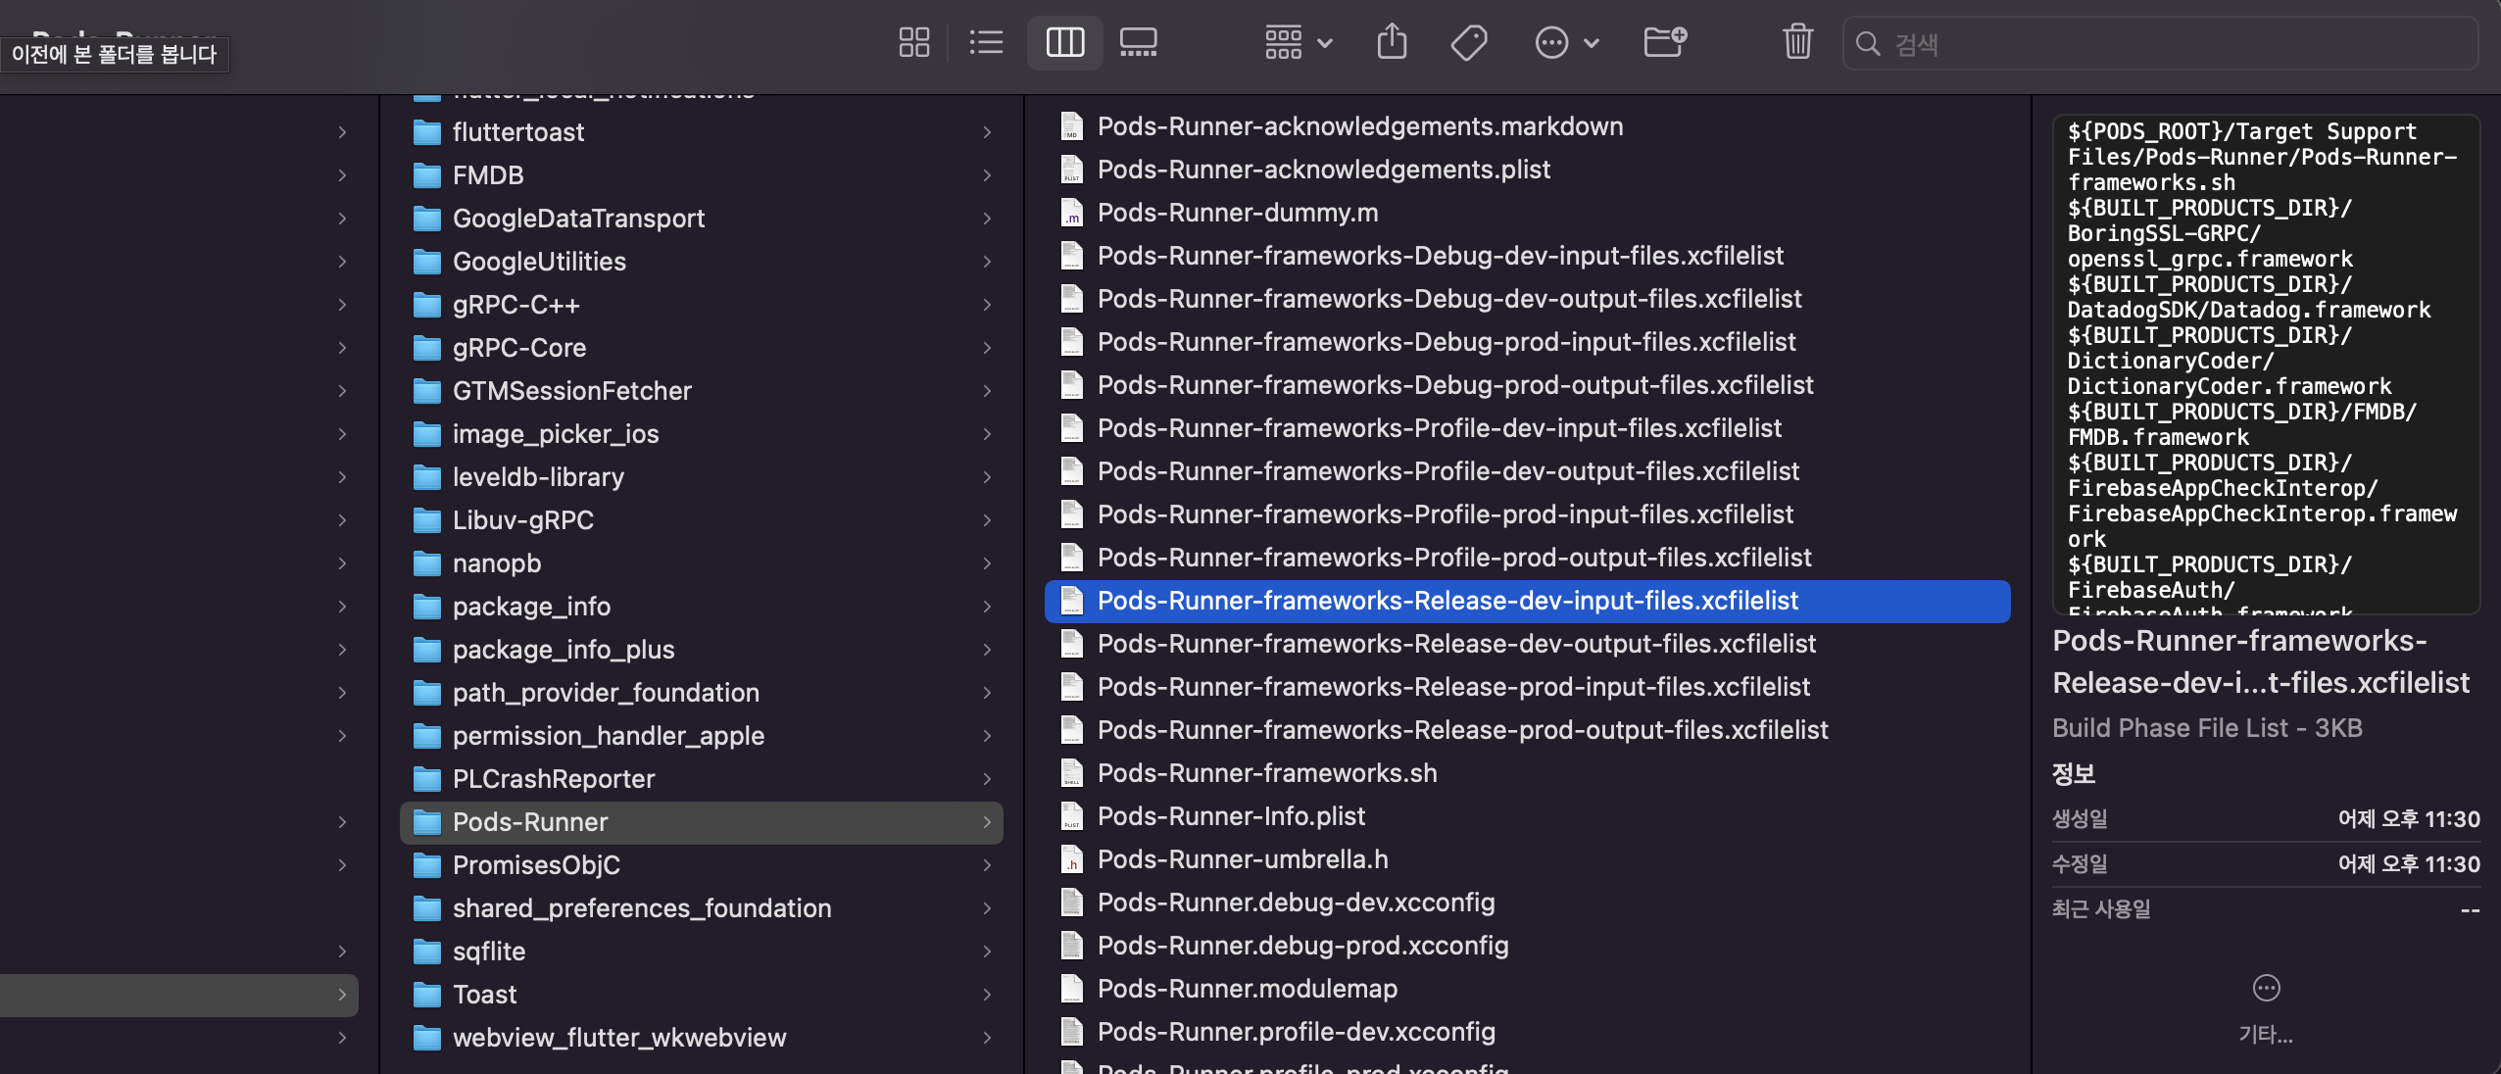Click the leveldb-library folder icon

(x=426, y=477)
